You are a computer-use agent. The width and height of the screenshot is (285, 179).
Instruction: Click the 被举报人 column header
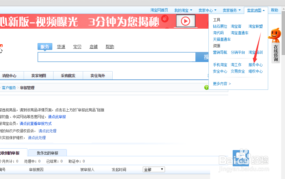[x=88, y=170]
